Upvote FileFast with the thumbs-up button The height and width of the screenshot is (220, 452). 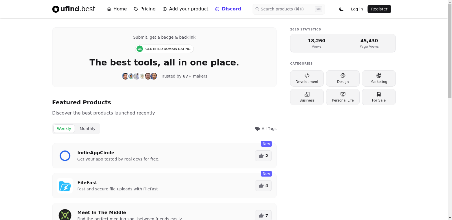pyautogui.click(x=263, y=186)
